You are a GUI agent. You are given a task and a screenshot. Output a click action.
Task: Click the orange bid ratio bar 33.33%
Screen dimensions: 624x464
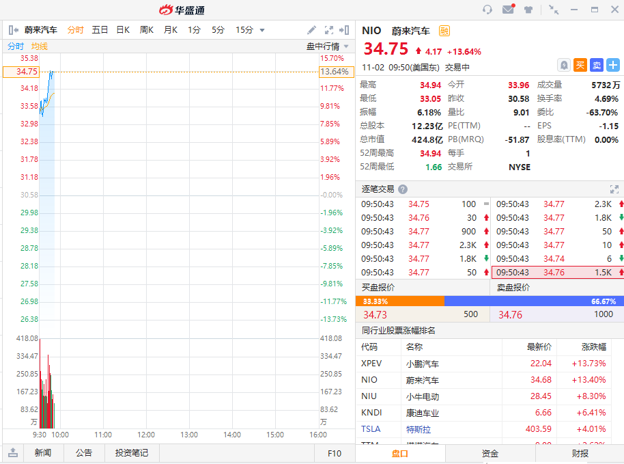coord(399,301)
